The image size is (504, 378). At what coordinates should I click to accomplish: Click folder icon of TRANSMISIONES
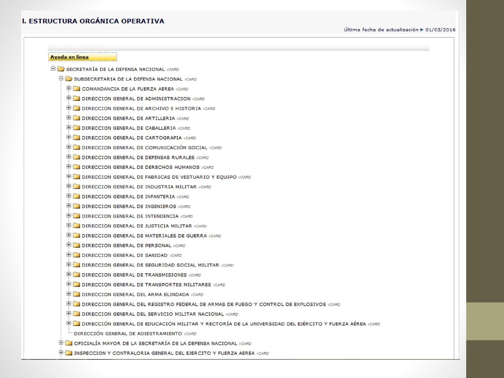point(76,275)
